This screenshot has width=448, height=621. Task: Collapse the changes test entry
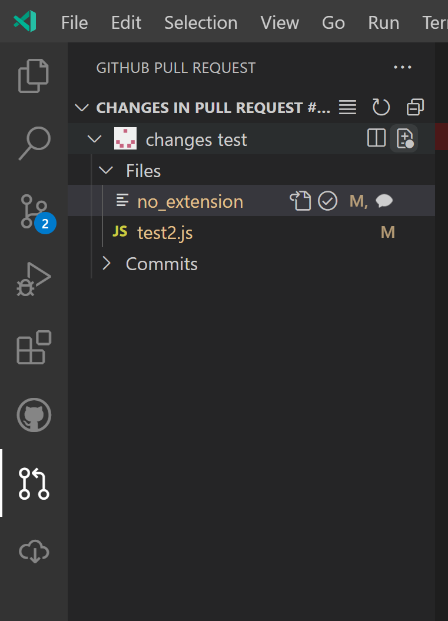(93, 139)
